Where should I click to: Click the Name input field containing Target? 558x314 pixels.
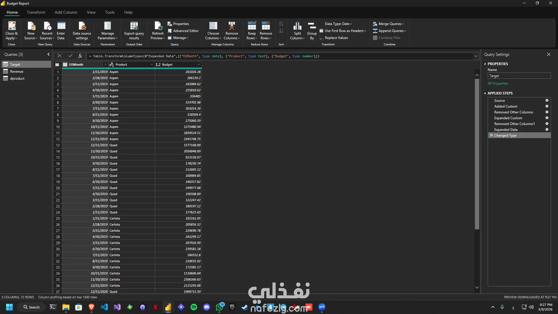pyautogui.click(x=519, y=76)
